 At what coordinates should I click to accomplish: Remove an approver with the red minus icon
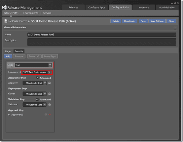50,115
